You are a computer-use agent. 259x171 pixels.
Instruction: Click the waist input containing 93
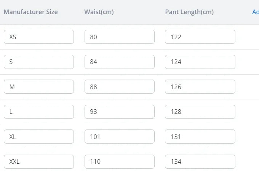coord(119,112)
